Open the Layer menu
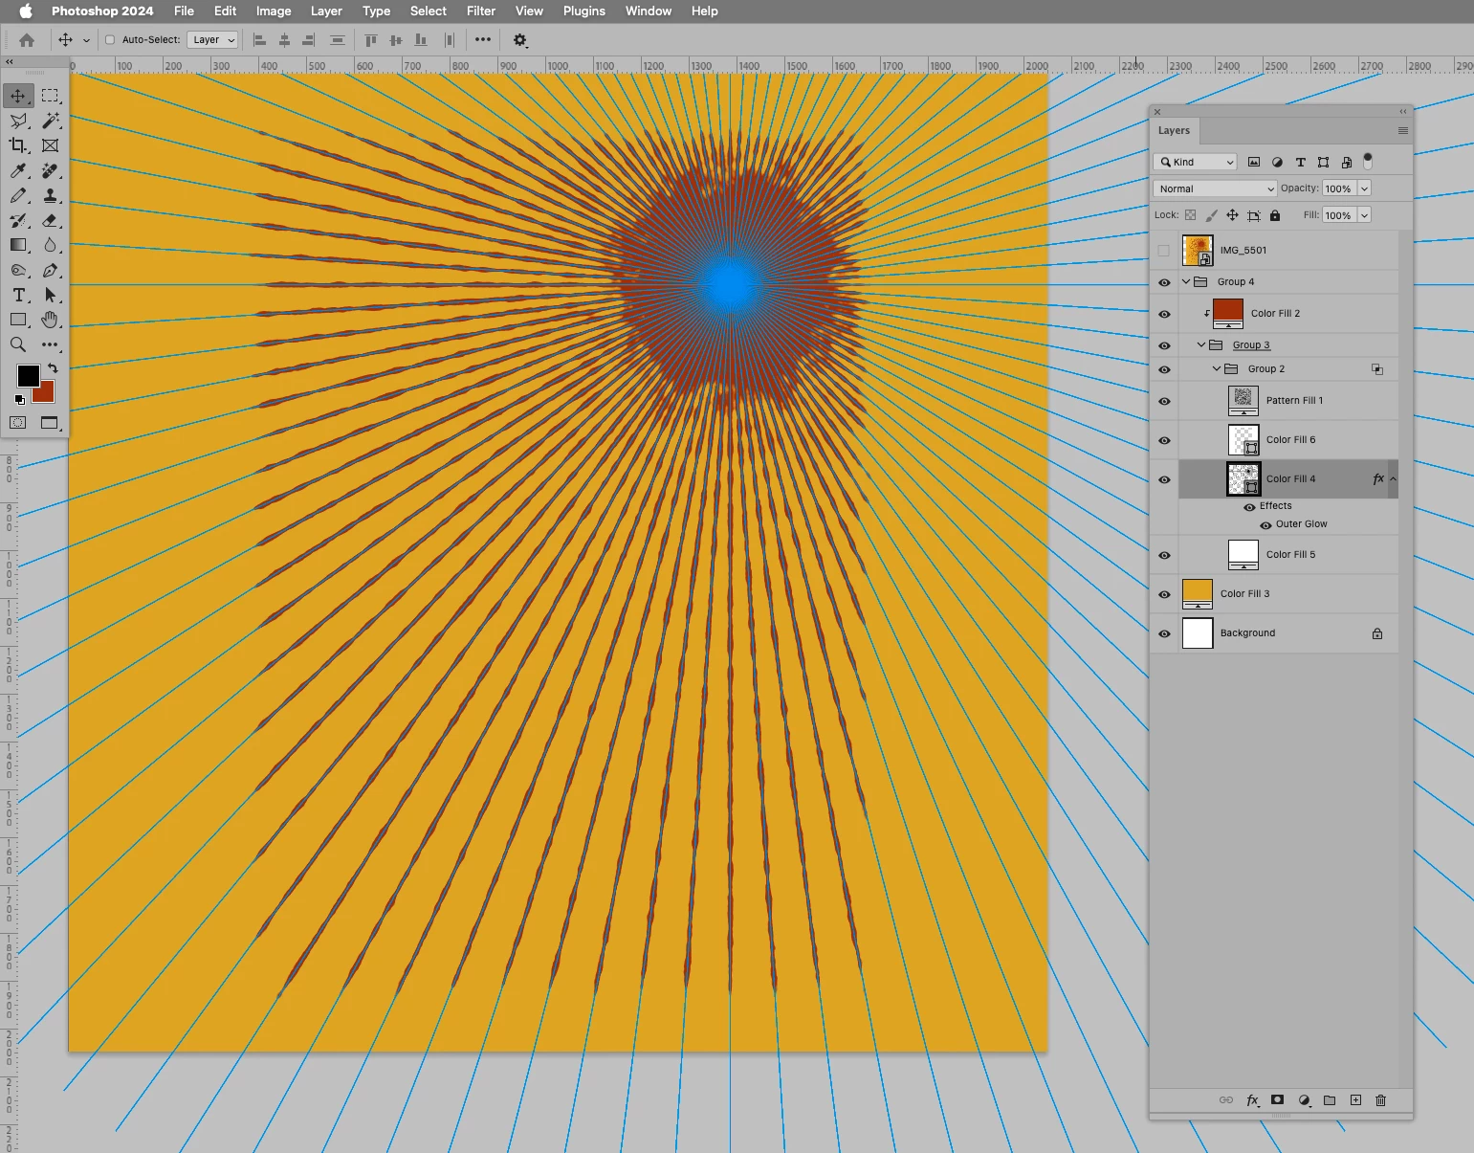1474x1153 pixels. (x=326, y=11)
